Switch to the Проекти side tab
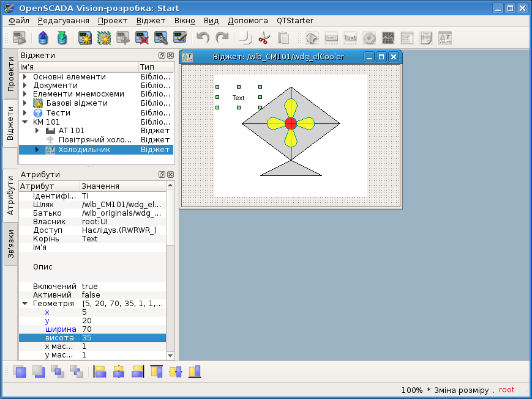Viewport: 532px width, 399px height. pyautogui.click(x=10, y=74)
